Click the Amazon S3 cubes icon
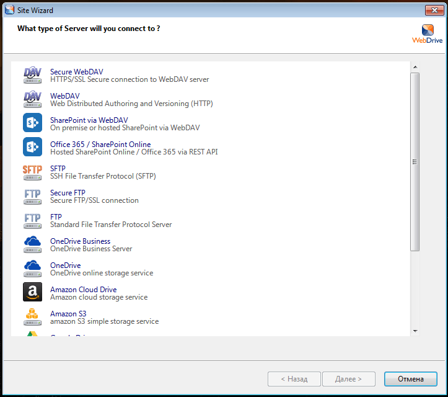Image resolution: width=448 pixels, height=397 pixels. 32,317
